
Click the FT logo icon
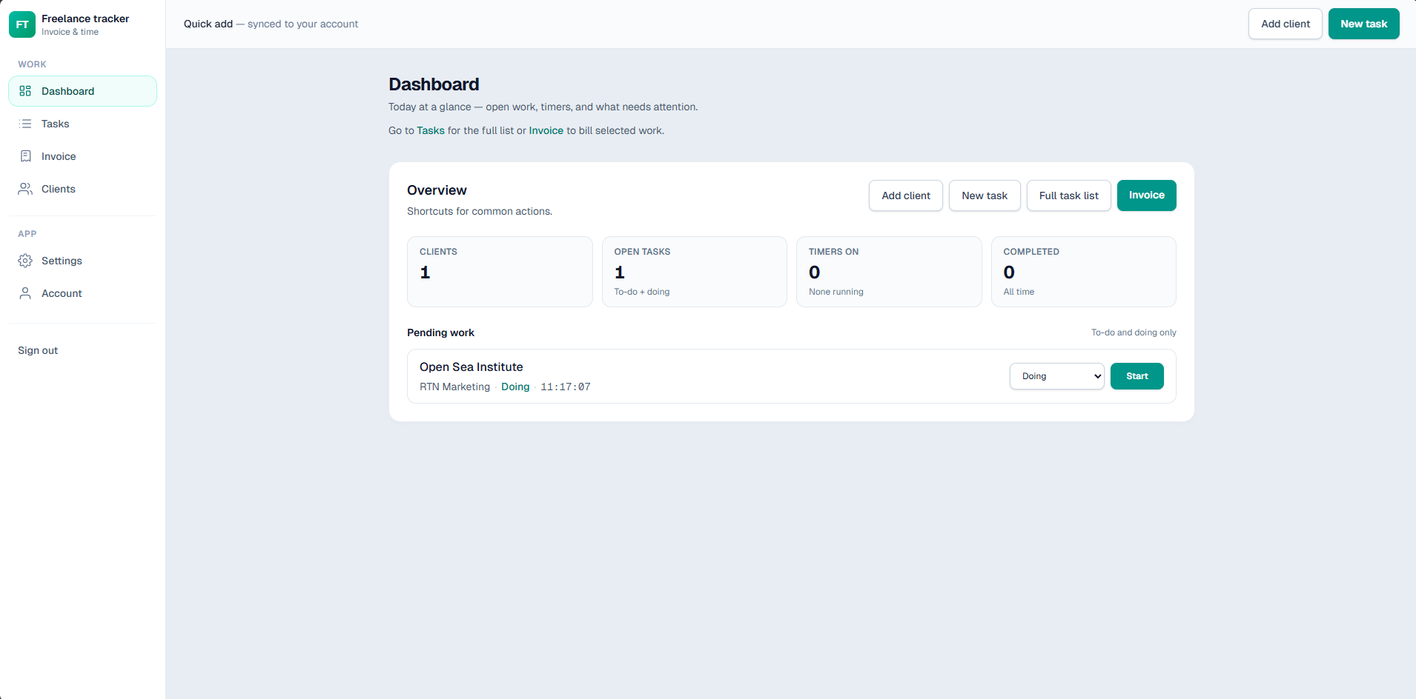pos(22,24)
